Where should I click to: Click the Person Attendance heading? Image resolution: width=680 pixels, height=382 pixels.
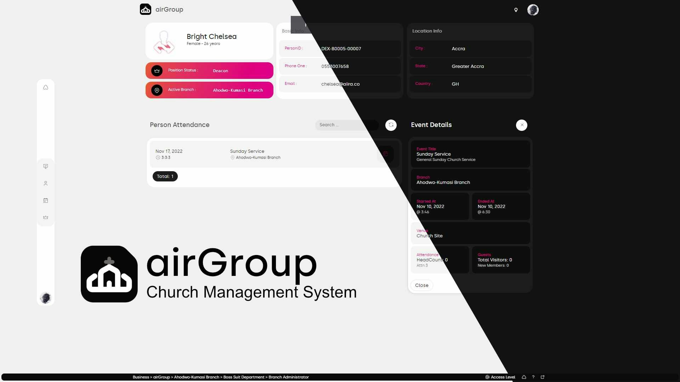coord(180,125)
